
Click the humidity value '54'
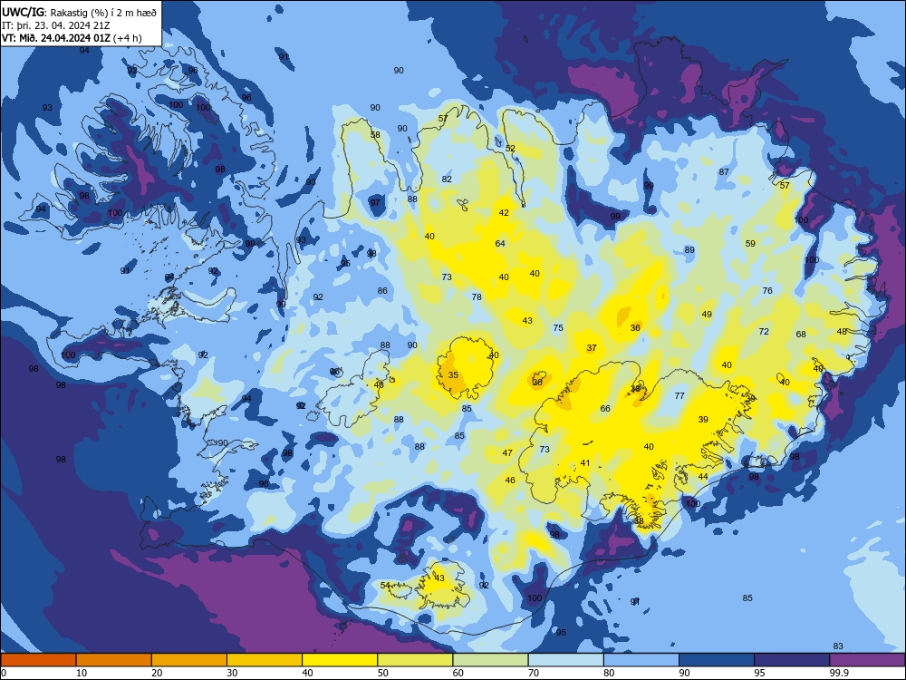pos(385,585)
